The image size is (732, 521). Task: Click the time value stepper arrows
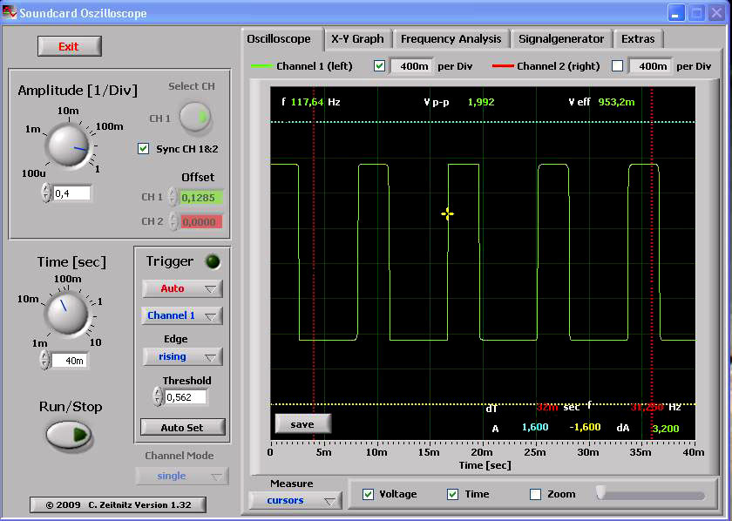click(44, 360)
